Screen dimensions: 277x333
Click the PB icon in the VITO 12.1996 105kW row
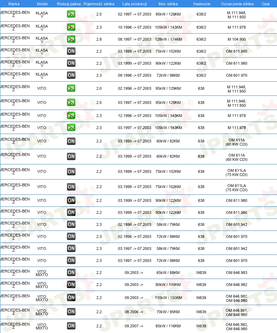71,116
